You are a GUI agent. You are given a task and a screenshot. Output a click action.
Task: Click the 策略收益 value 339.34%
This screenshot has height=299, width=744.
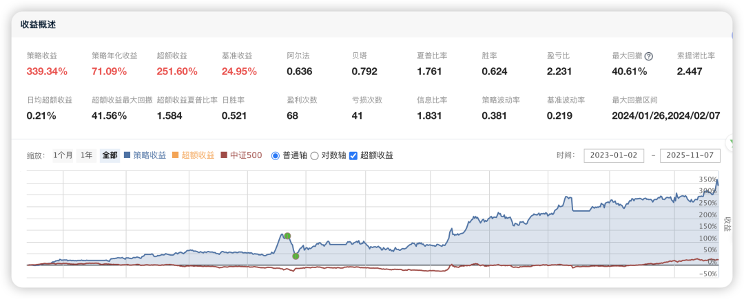(x=47, y=72)
